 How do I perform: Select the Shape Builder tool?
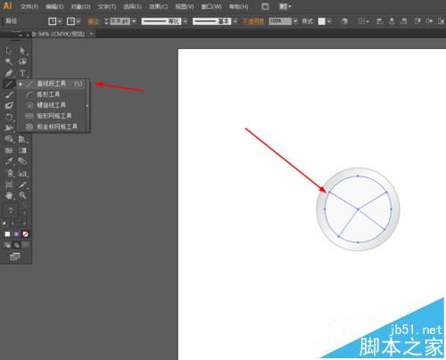click(x=9, y=139)
